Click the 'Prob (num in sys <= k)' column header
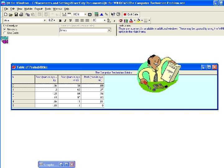 click(x=70, y=79)
